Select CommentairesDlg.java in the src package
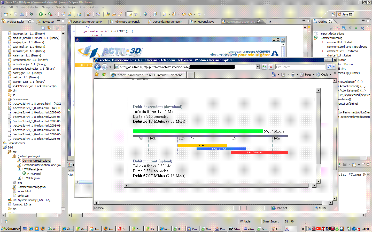 click(x=36, y=161)
